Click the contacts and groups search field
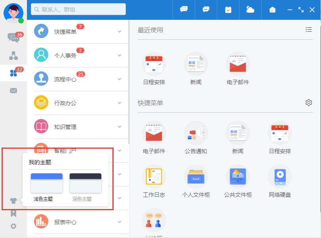Viewport: 321px width, 238px height. [78, 9]
